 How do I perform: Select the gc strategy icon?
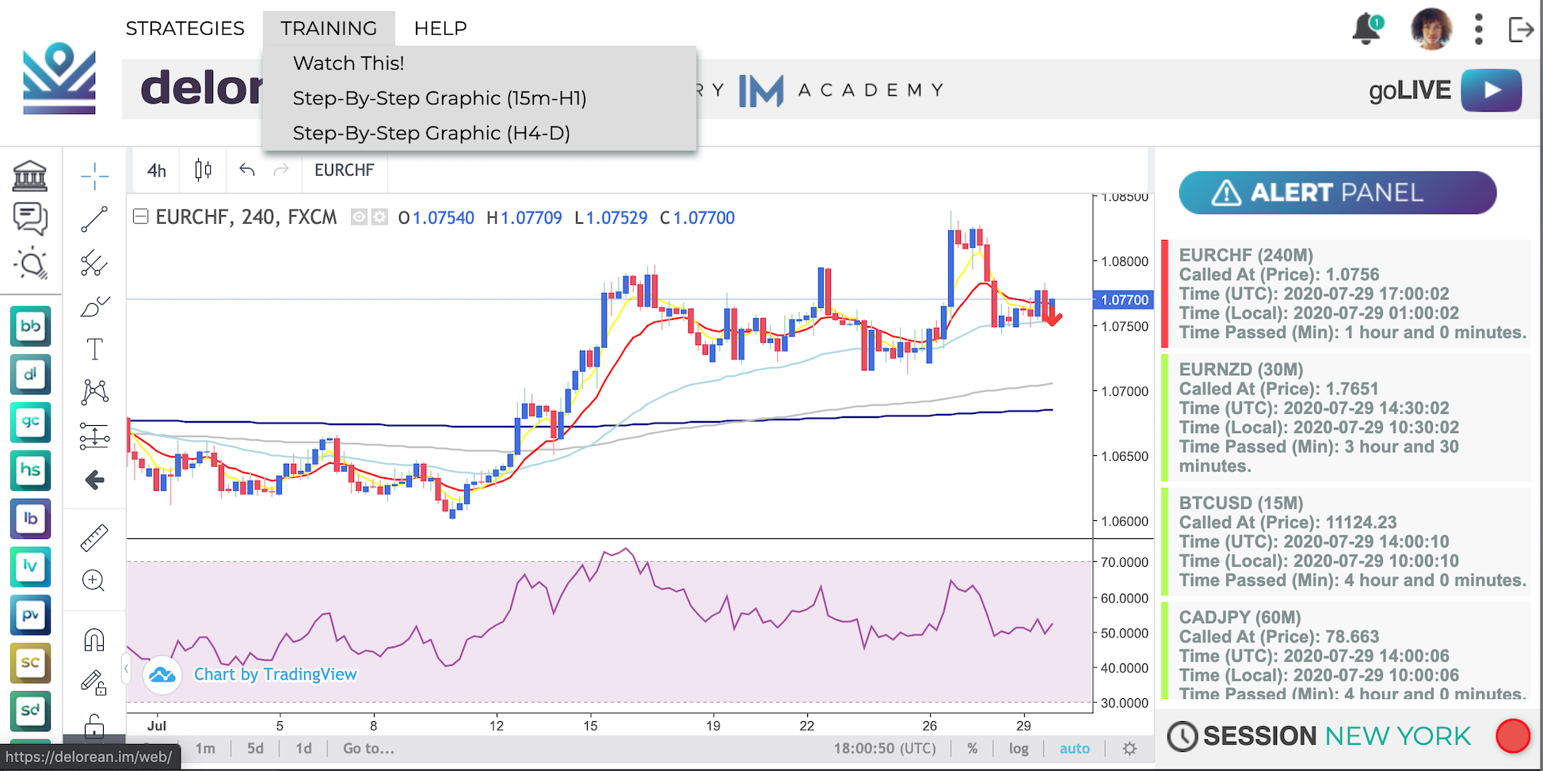30,422
